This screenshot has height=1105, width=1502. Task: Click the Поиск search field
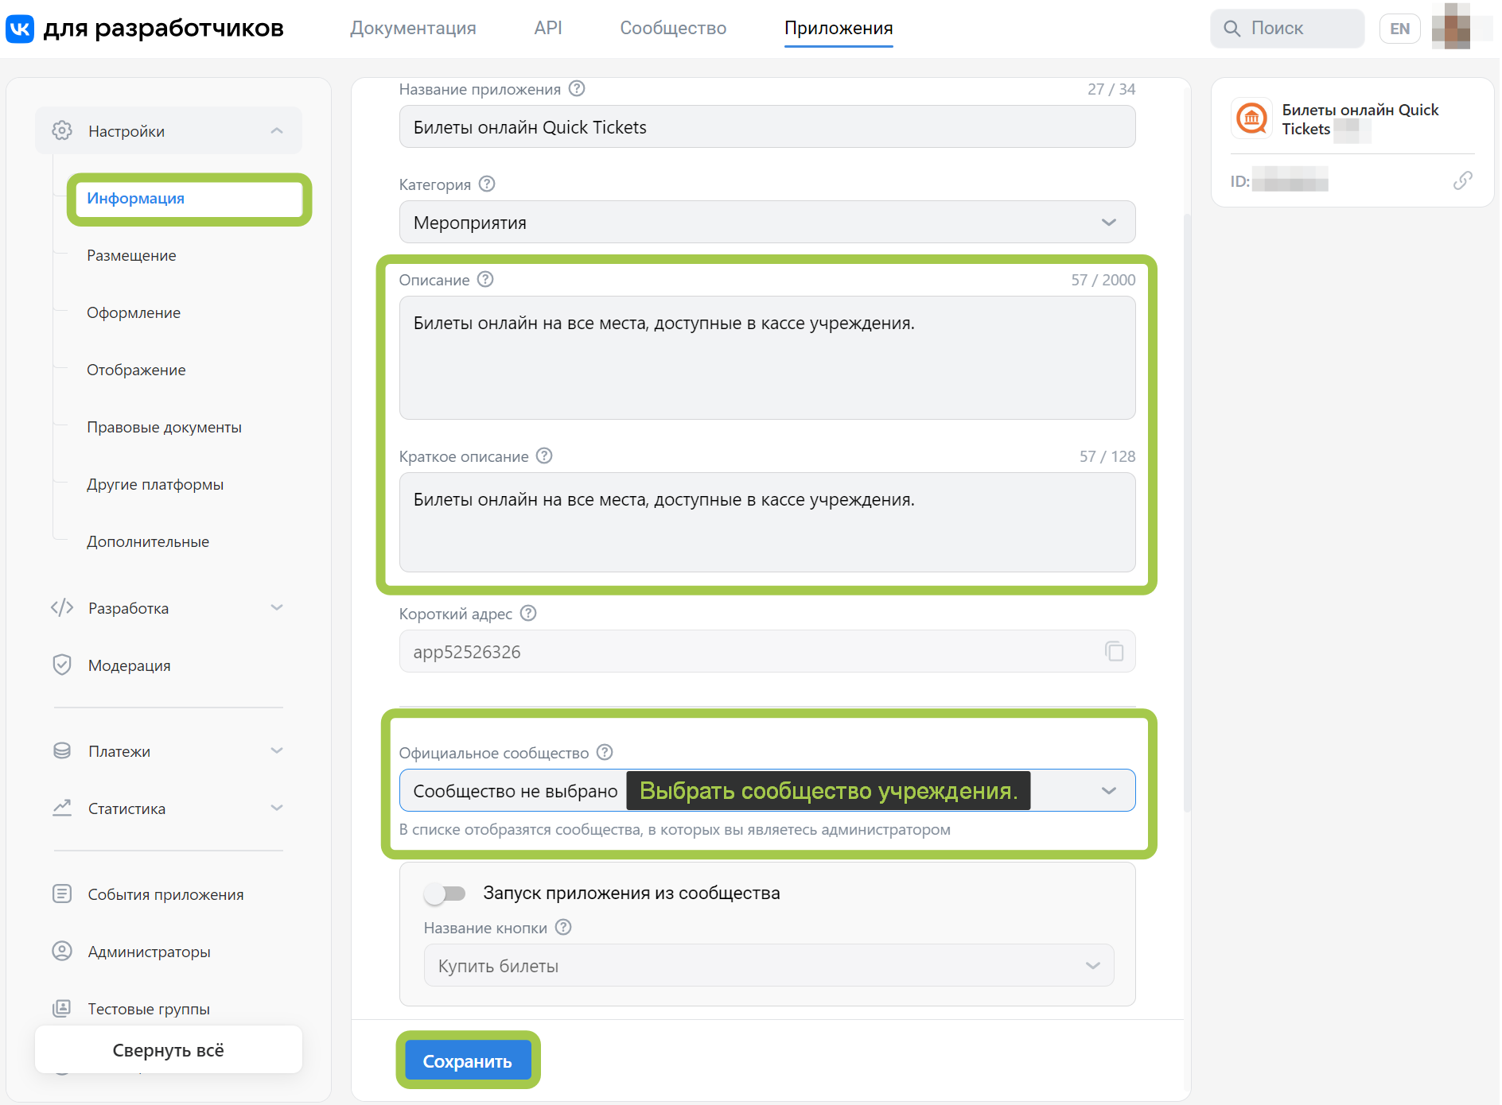(x=1287, y=29)
